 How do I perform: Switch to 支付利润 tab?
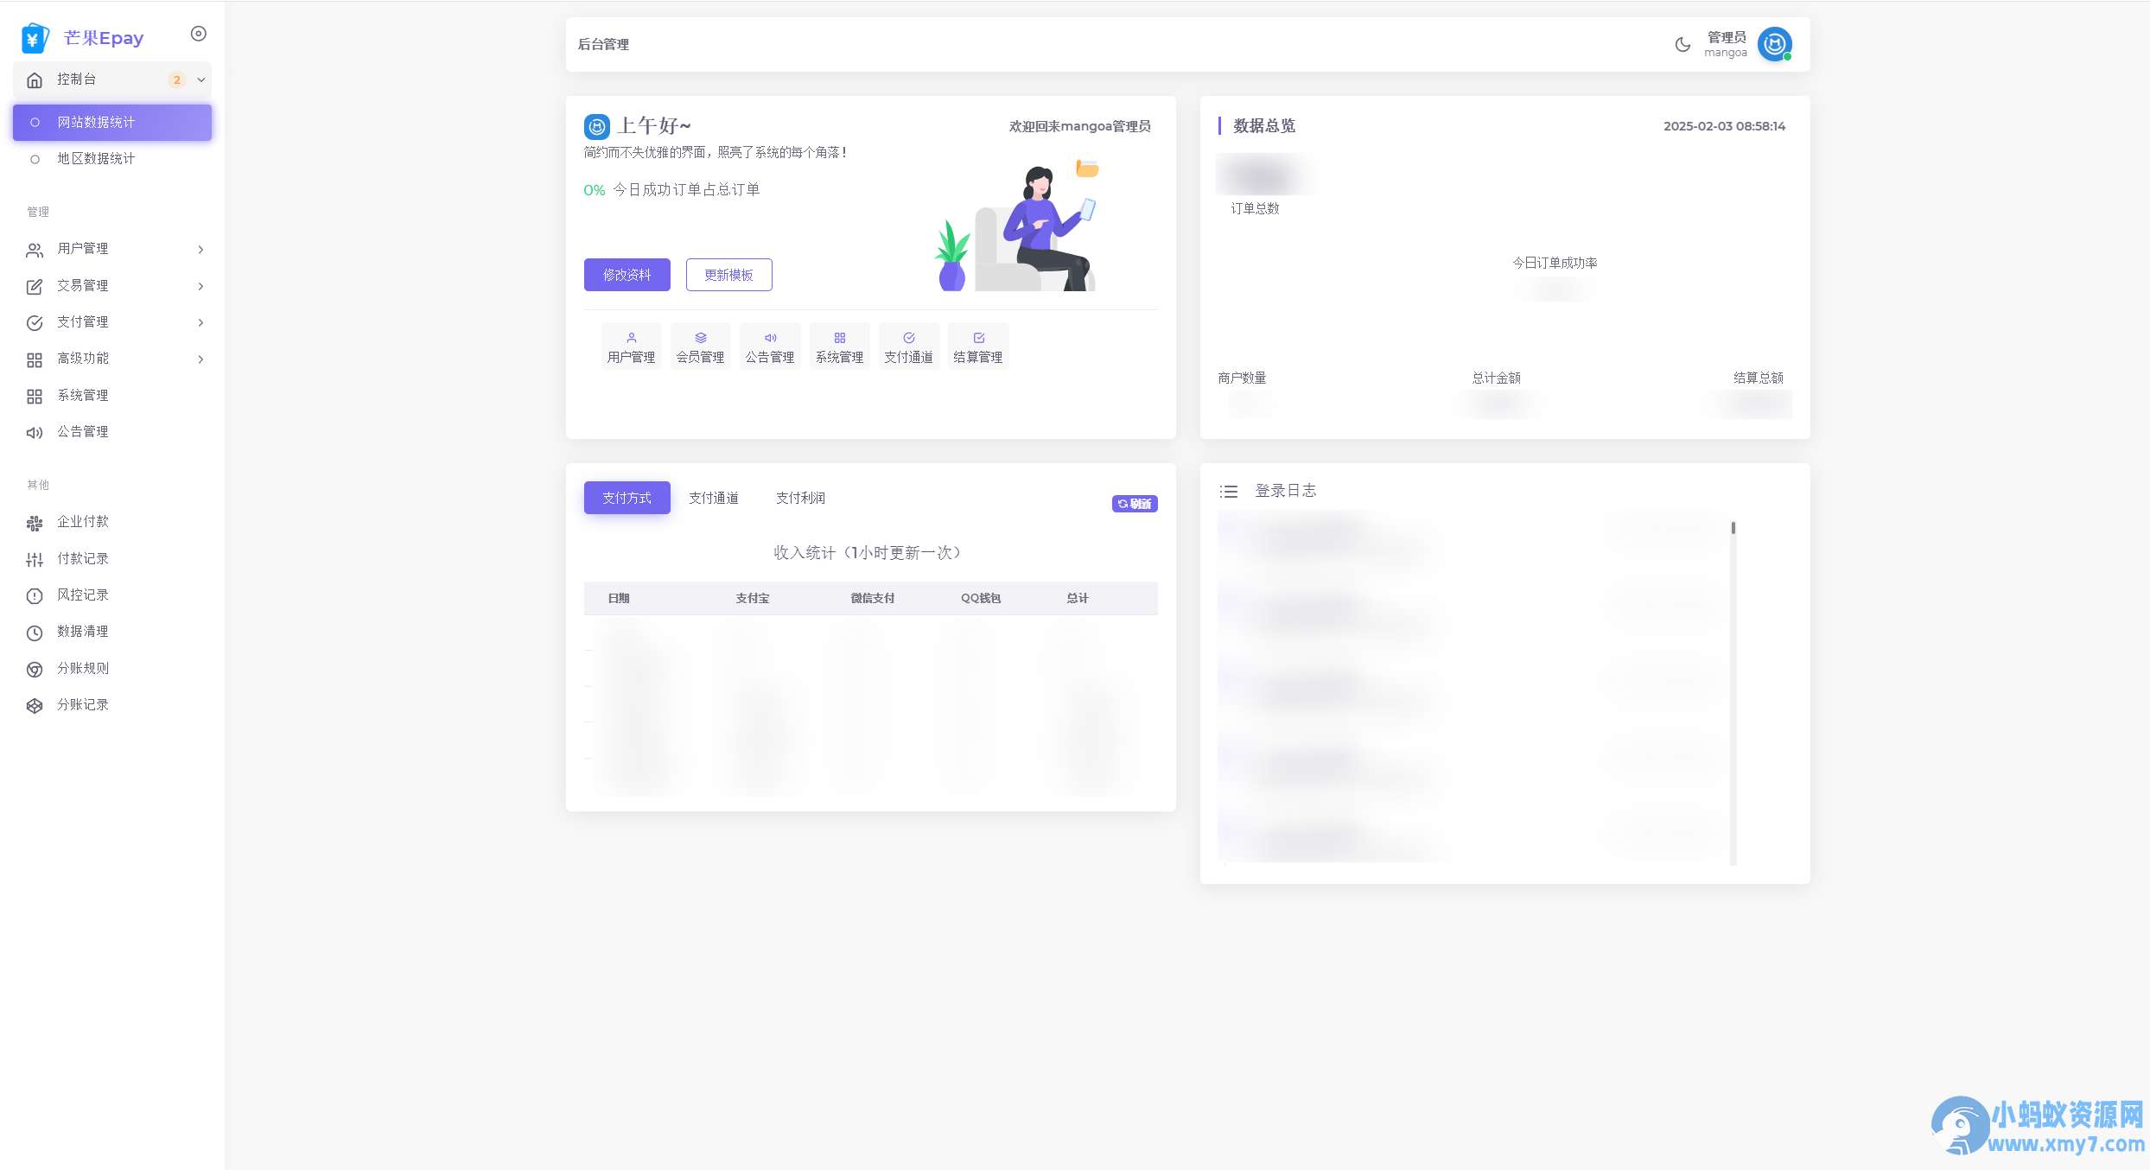[800, 498]
